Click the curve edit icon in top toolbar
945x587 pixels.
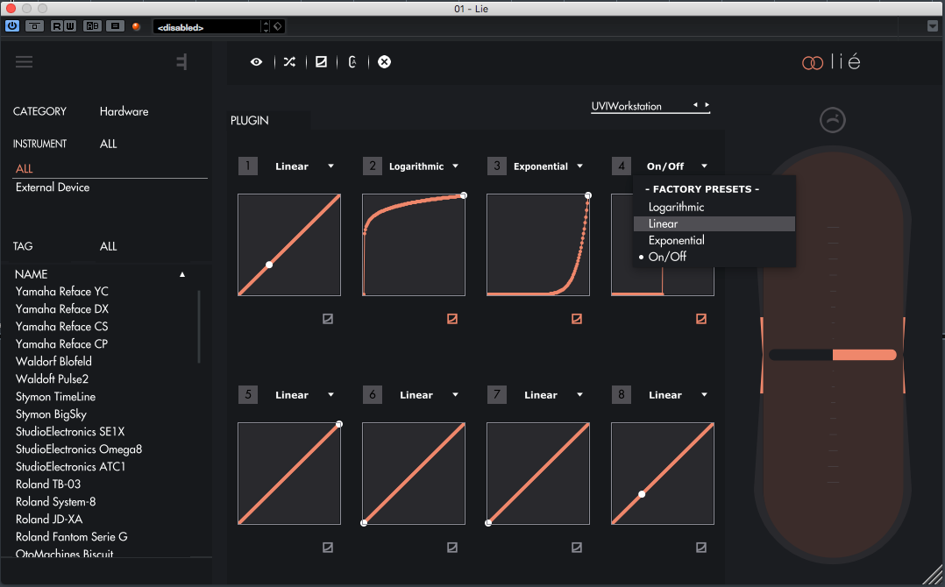point(321,62)
